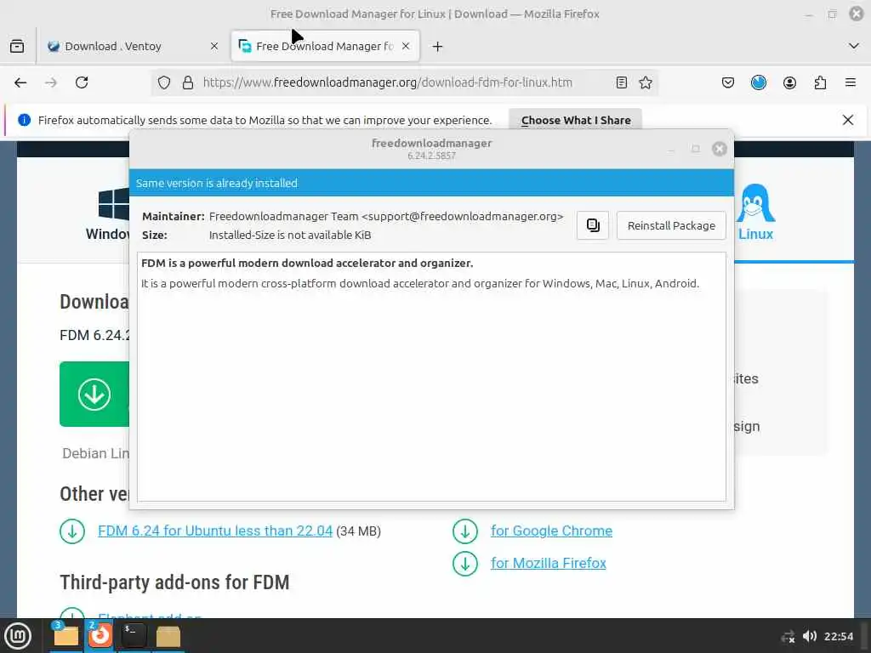
Task: Click the "Same version is already installed" banner
Action: 431,183
